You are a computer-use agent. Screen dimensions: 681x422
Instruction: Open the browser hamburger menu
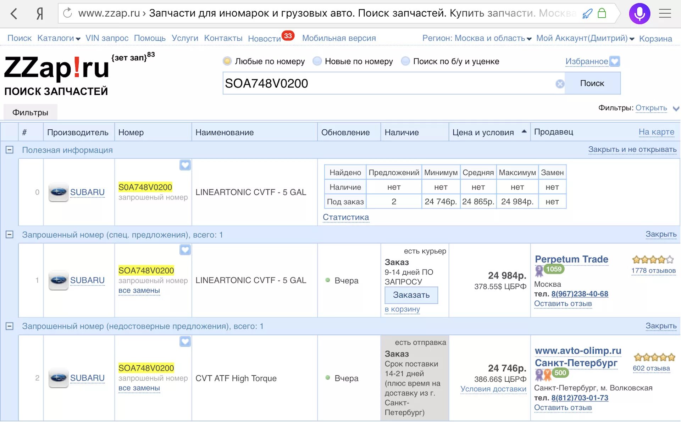point(665,13)
